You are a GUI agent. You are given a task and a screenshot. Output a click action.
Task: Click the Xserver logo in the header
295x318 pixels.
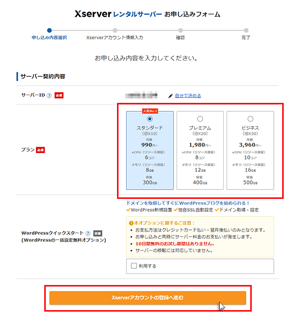pyautogui.click(x=93, y=14)
